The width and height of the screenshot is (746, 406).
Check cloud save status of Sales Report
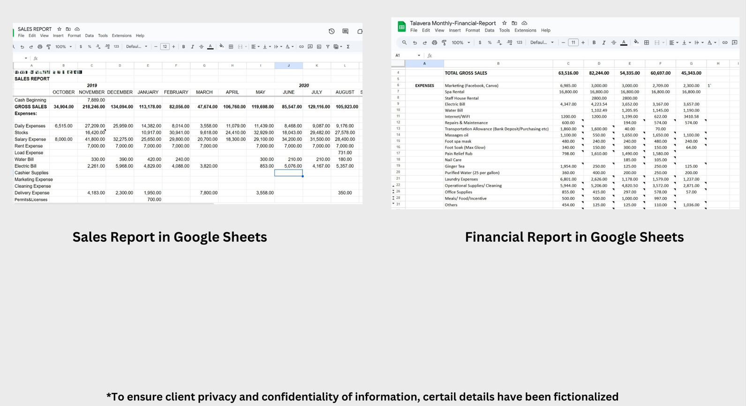coord(77,29)
